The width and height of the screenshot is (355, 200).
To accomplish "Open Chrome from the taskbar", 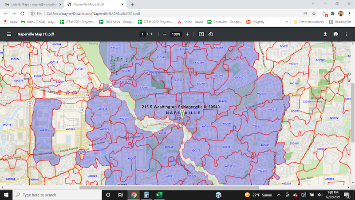I will (x=134, y=195).
